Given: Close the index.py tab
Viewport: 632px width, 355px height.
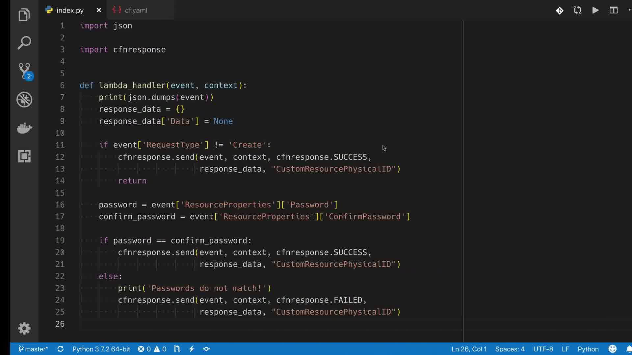Looking at the screenshot, I should pos(99,11).
